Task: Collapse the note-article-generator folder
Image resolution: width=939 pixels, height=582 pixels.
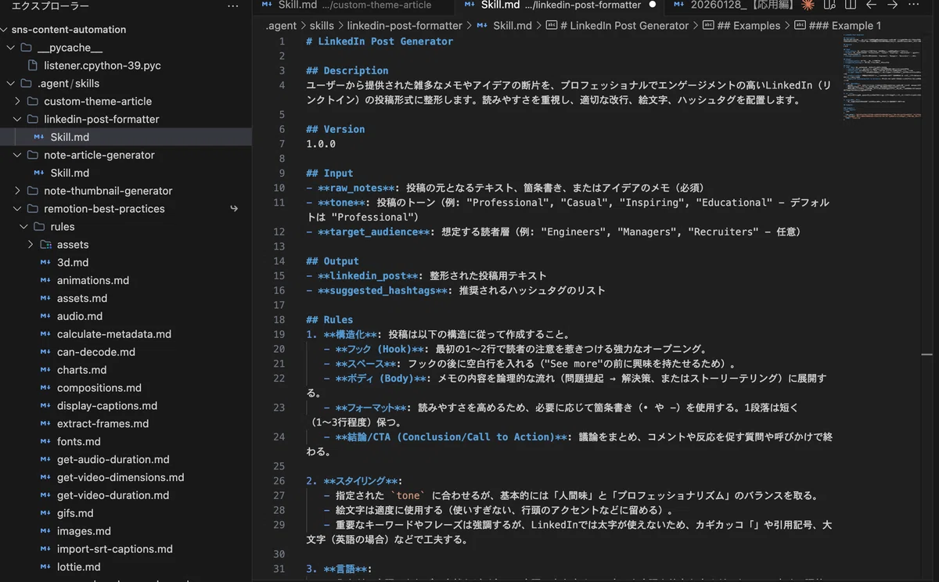Action: (x=17, y=155)
